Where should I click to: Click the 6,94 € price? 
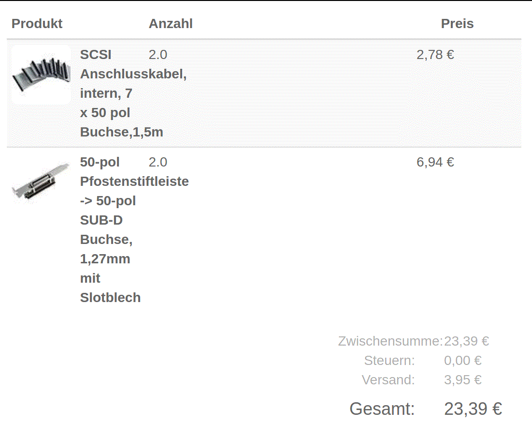tap(435, 162)
